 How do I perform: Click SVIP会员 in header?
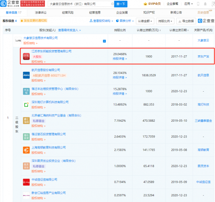[x=154, y=4]
